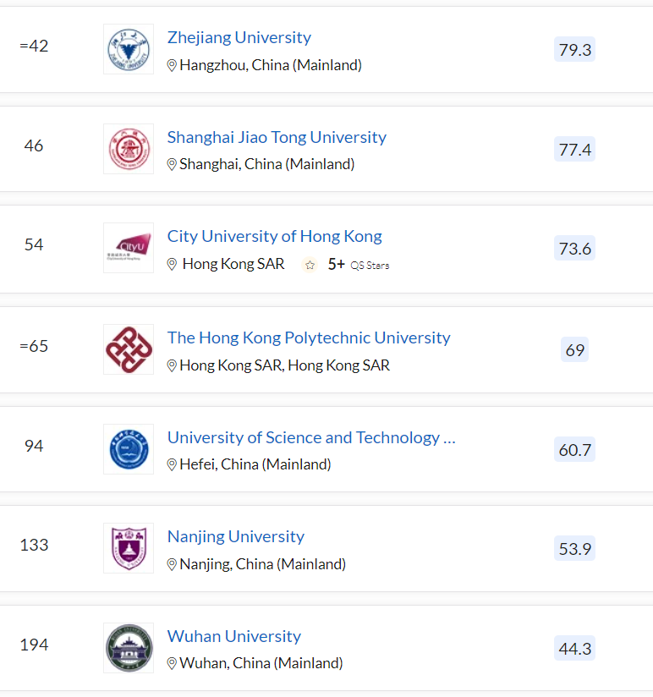Click the truncated University of Science name
653x697 pixels.
click(x=311, y=437)
